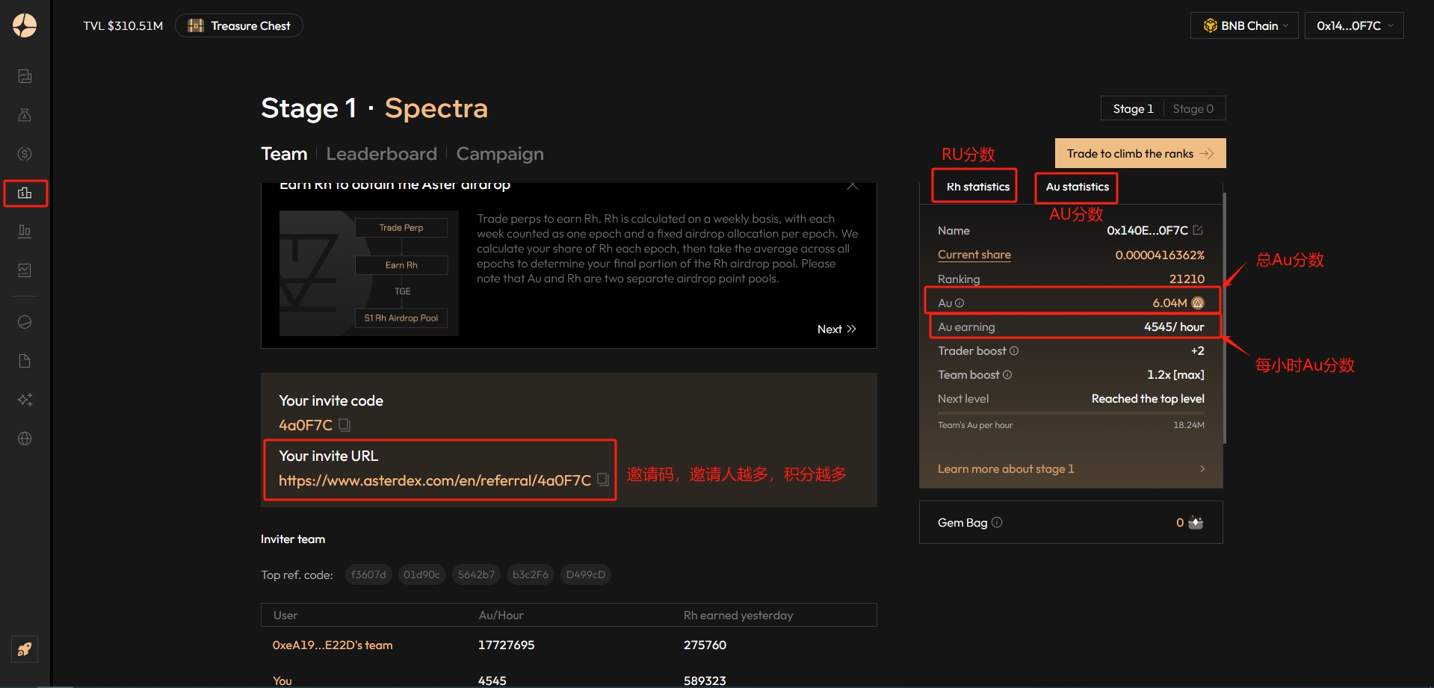This screenshot has height=688, width=1434.
Task: Copy the invite URL icon
Action: point(602,480)
